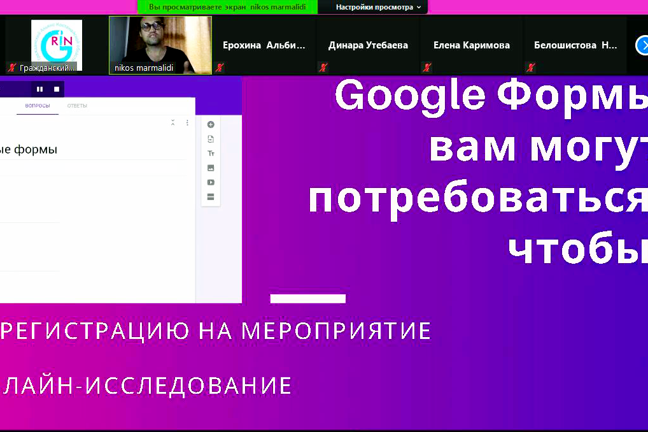
Task: Select nikos marmalidi video thumbnail
Action: (x=160, y=45)
